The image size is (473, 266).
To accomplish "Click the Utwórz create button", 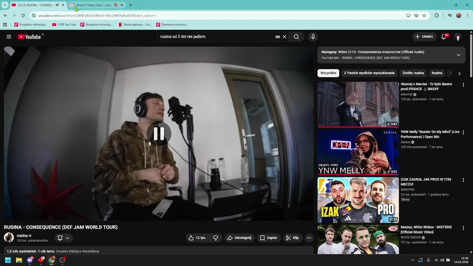I will click(423, 37).
